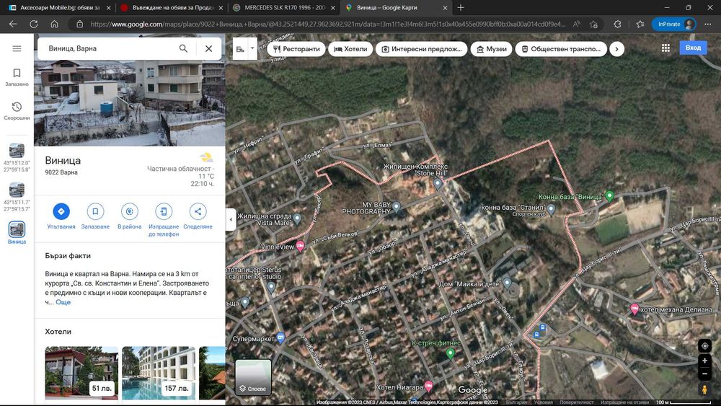This screenshot has width=721, height=406.
Task: Switch to the Въвеждане на обяви tab
Action: coord(172,7)
